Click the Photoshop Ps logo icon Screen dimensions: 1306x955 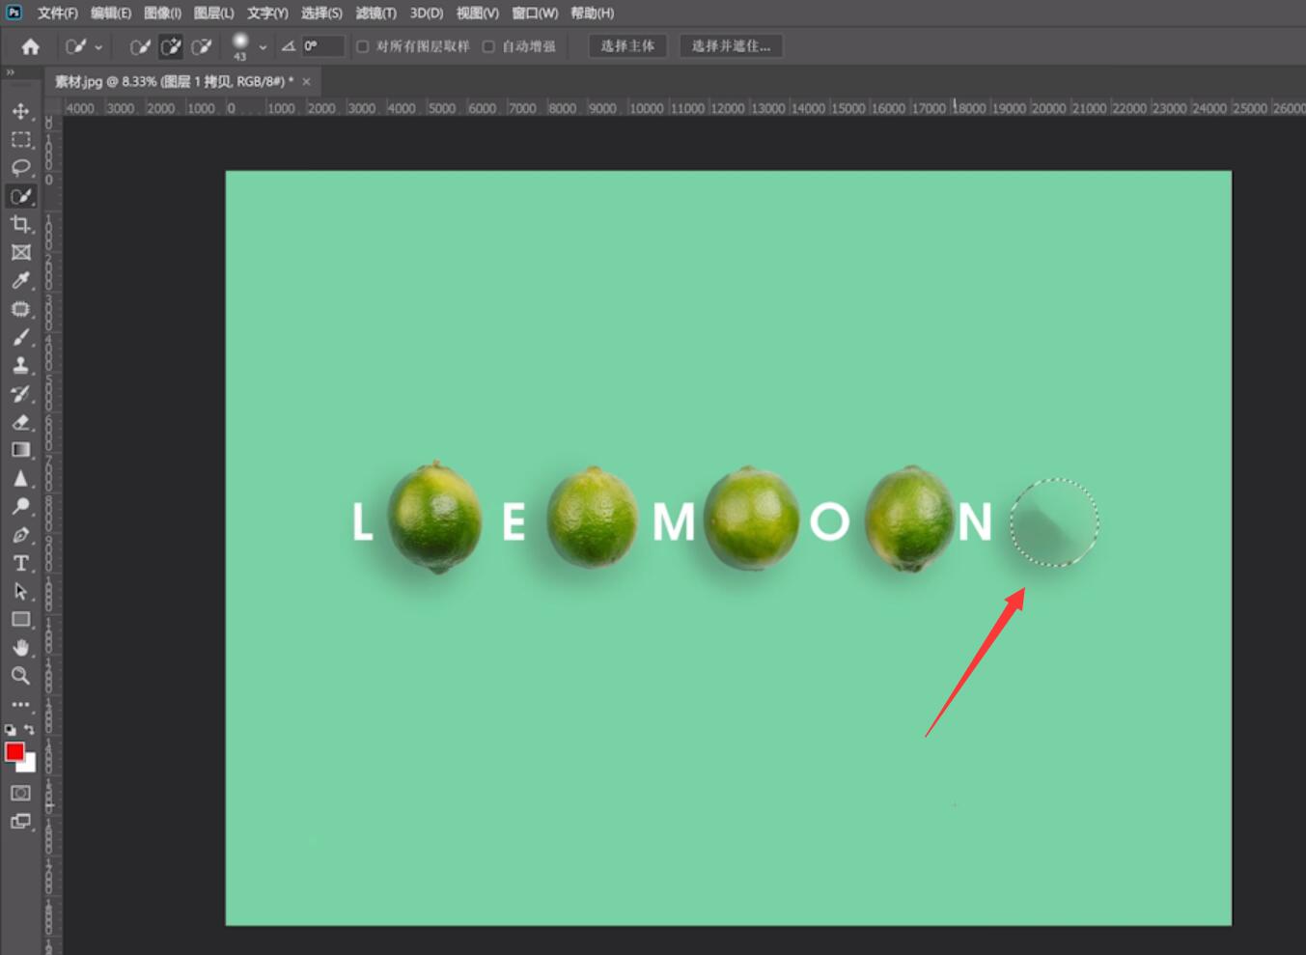click(x=14, y=13)
